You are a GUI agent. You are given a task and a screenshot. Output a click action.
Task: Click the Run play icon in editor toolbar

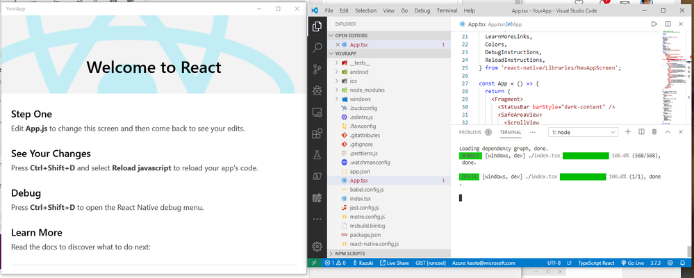tap(654, 24)
